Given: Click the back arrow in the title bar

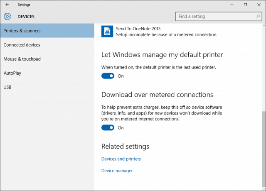Looking at the screenshot, I should coord(7,5).
